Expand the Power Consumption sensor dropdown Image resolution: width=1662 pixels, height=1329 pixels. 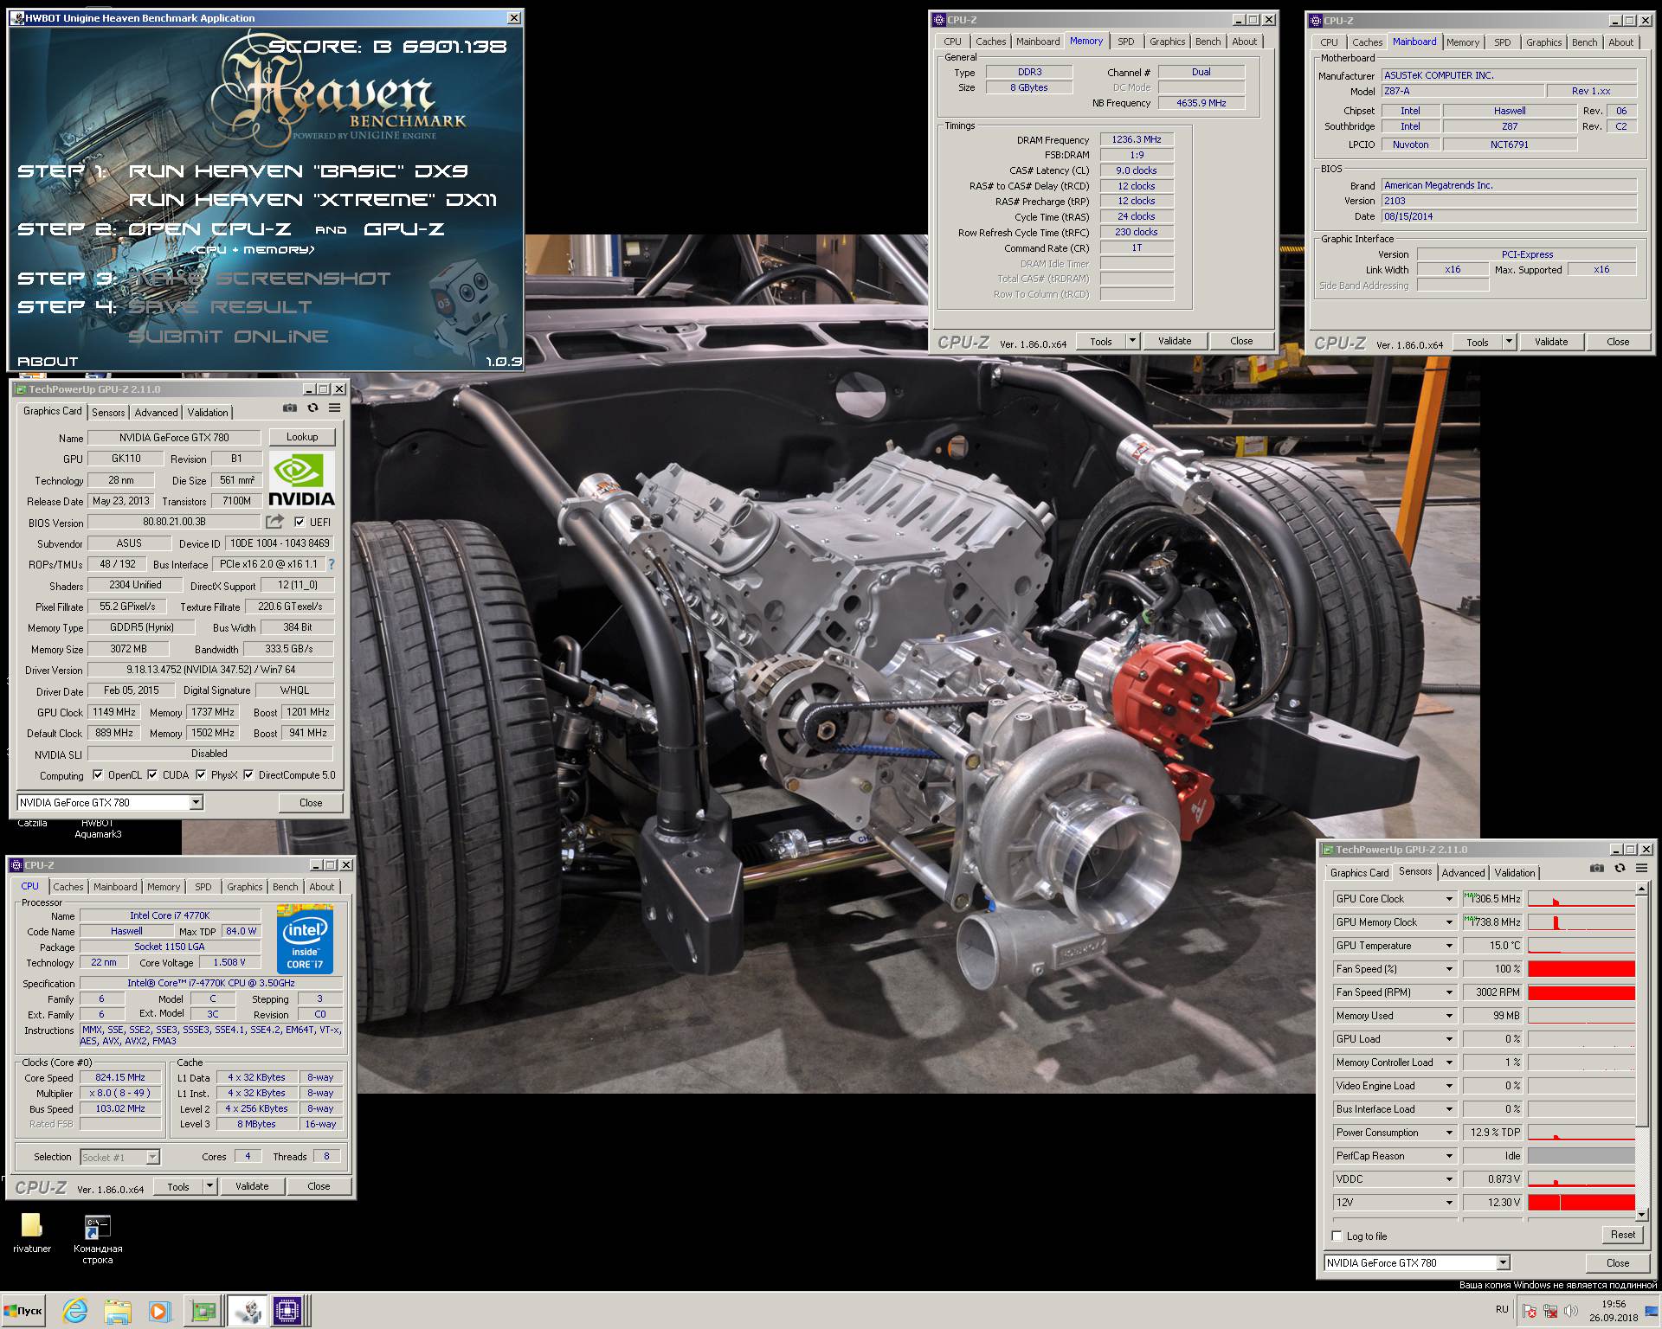pyautogui.click(x=1449, y=1133)
